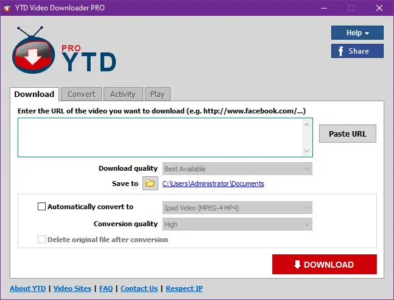The image size is (394, 300).
Task: Open the Help dropdown menu
Action: tap(357, 33)
